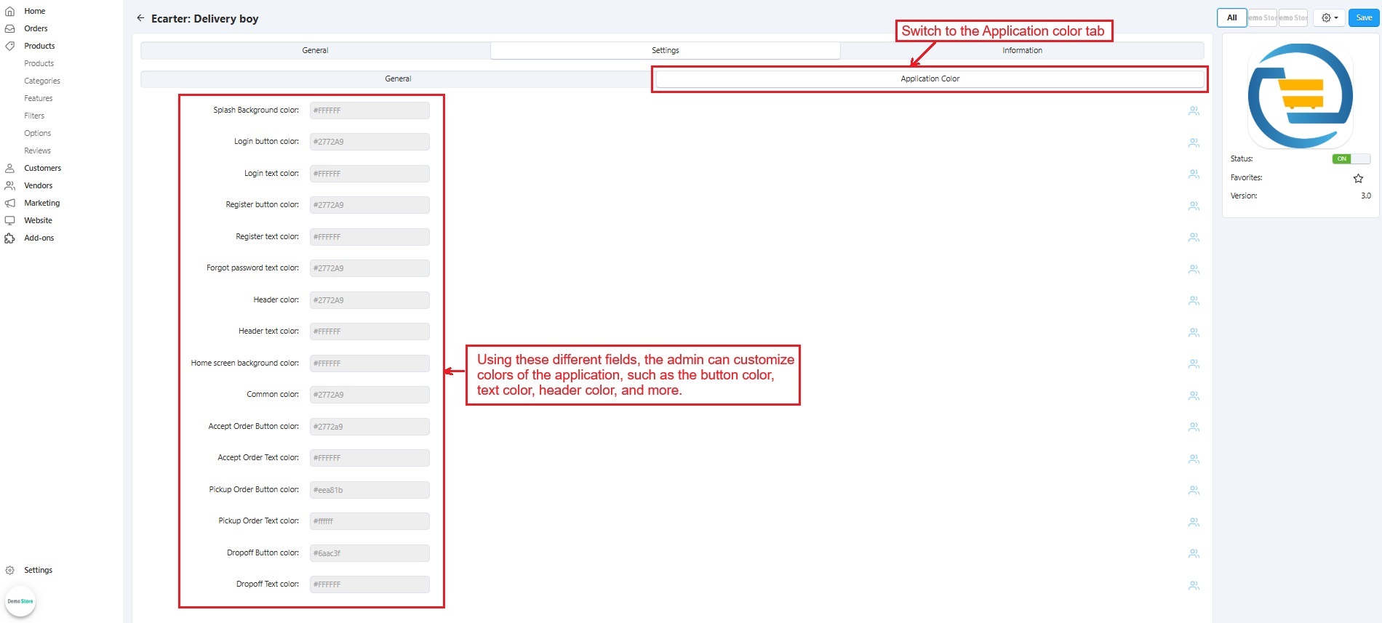Toggle the add-on Status switch off
The height and width of the screenshot is (623, 1382).
1351,158
